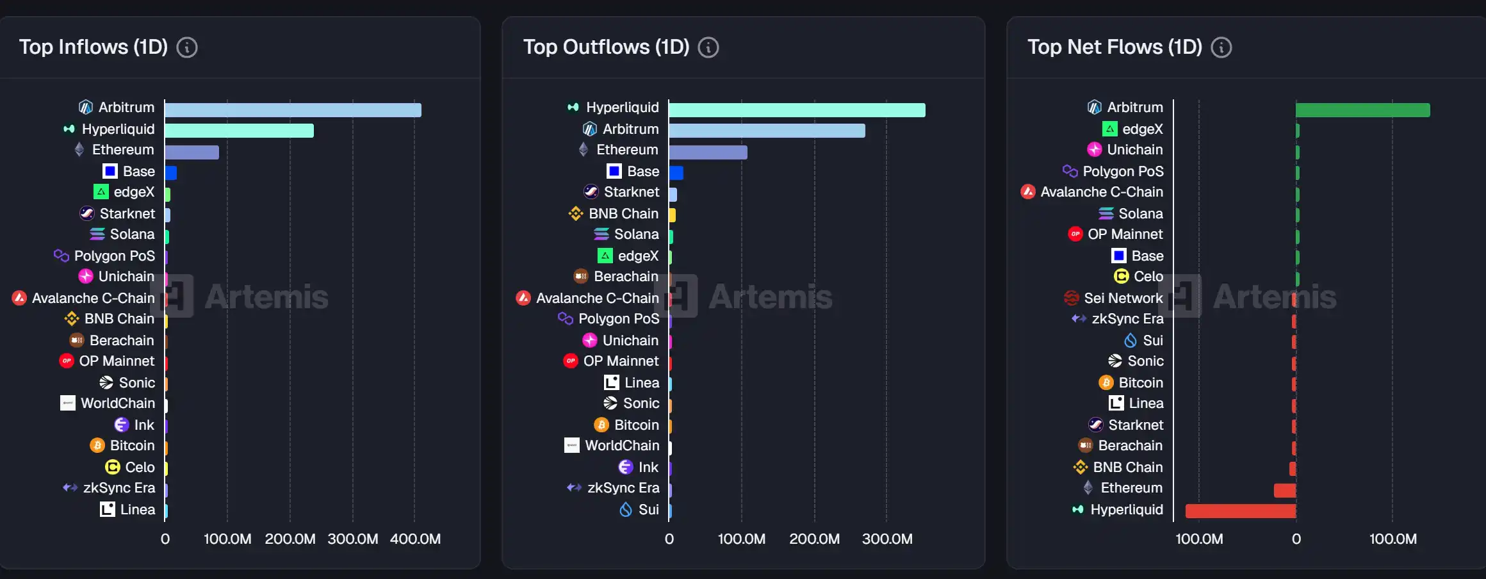1486x579 pixels.
Task: Select the edgeX icon in Top Net Flows
Action: point(1111,128)
